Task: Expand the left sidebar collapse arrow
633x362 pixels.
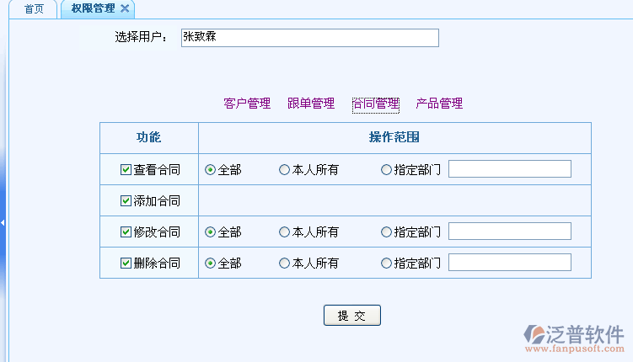Action: pyautogui.click(x=3, y=222)
